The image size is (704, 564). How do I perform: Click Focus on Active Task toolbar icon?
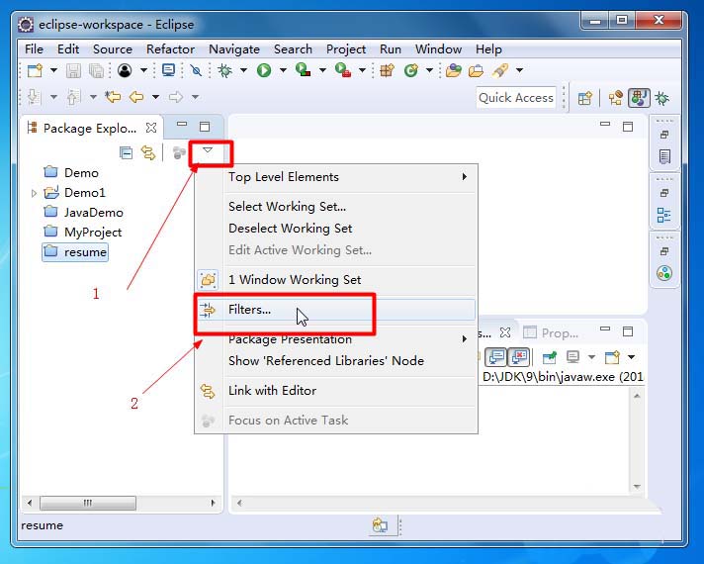(179, 152)
